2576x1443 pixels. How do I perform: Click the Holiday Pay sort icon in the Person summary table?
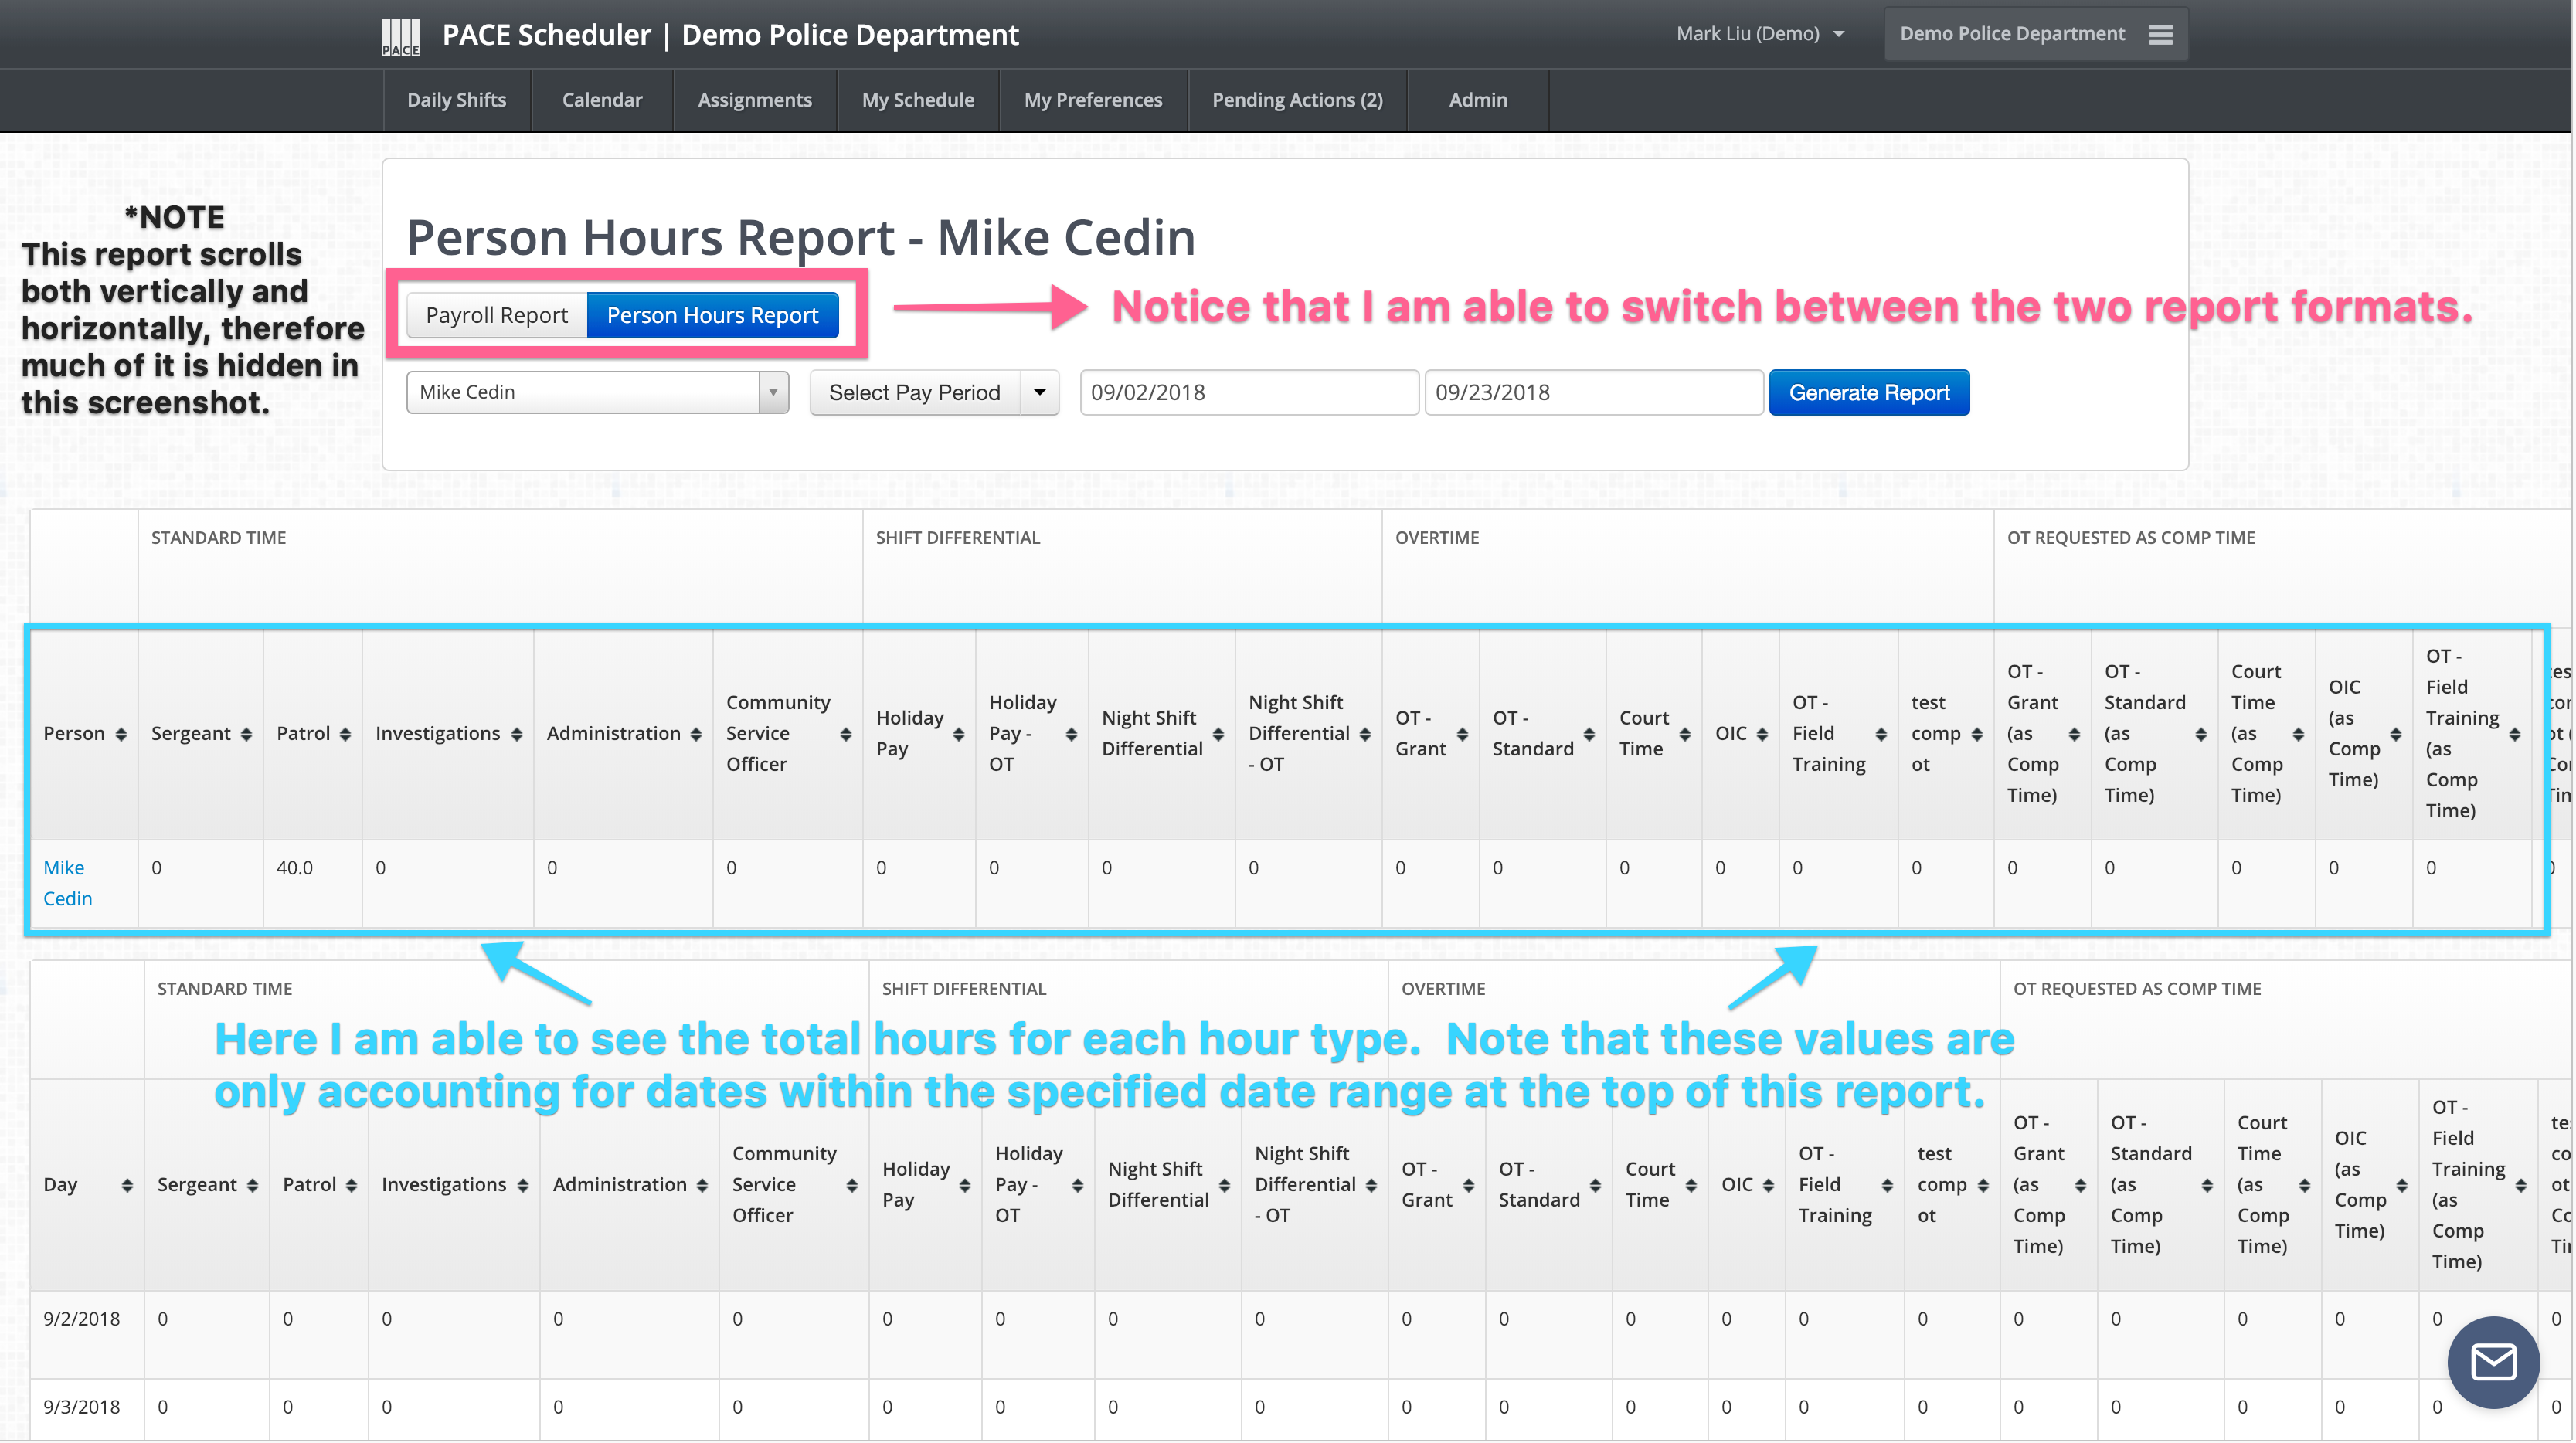[x=959, y=734]
